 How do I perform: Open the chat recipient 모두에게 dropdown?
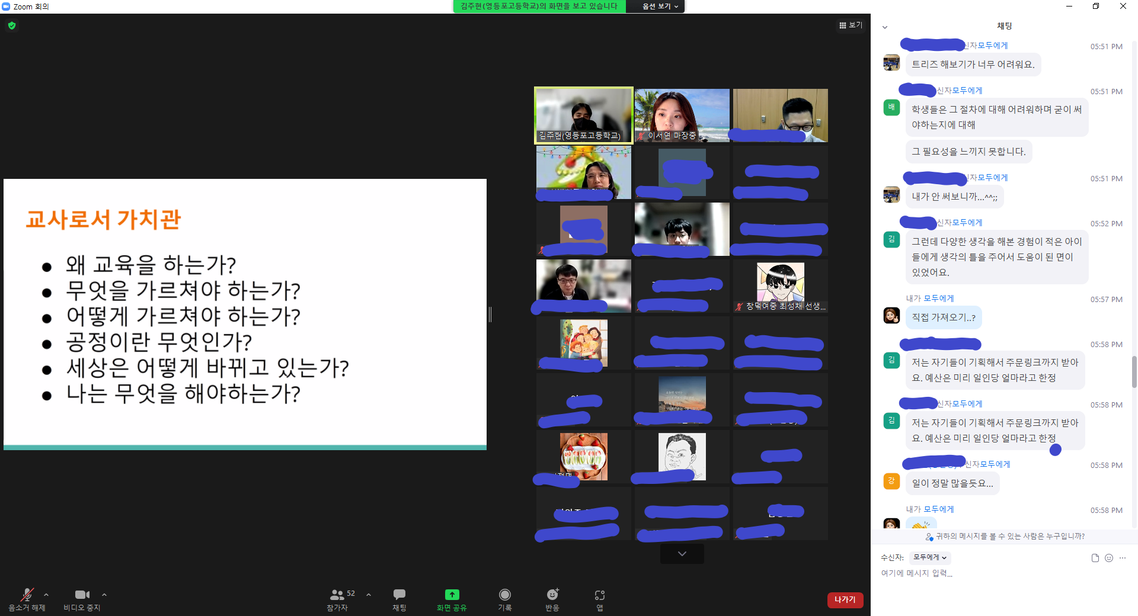pos(929,557)
